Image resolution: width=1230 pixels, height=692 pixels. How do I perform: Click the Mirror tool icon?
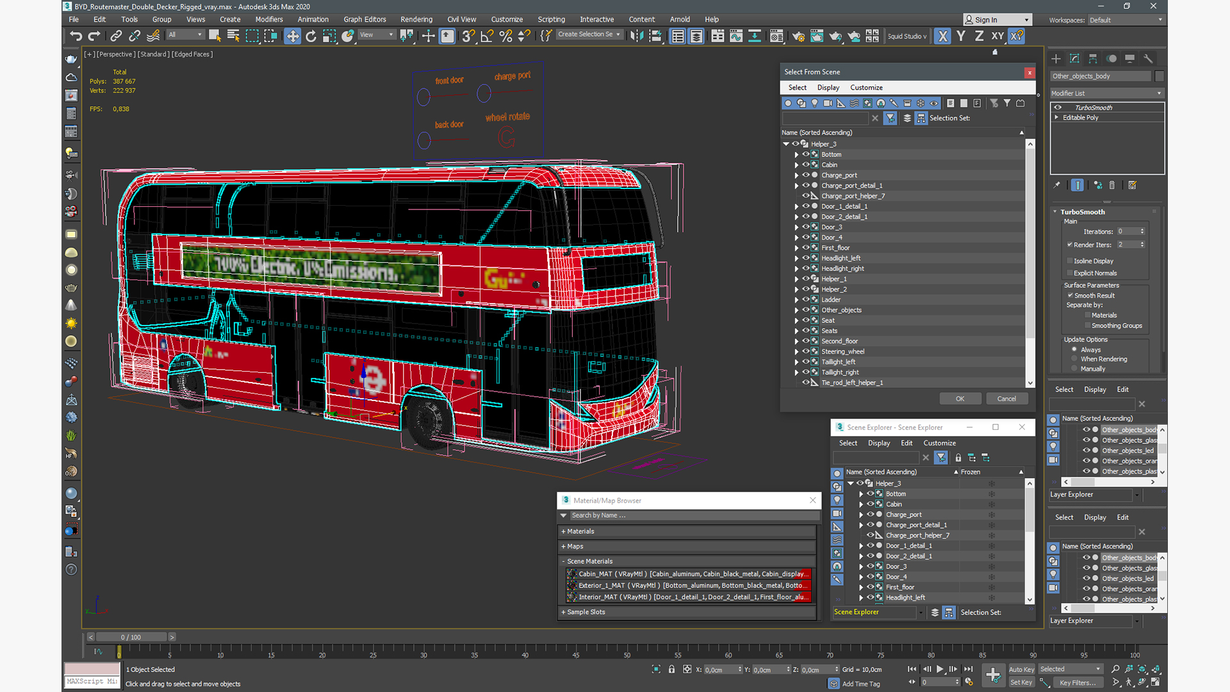[636, 37]
